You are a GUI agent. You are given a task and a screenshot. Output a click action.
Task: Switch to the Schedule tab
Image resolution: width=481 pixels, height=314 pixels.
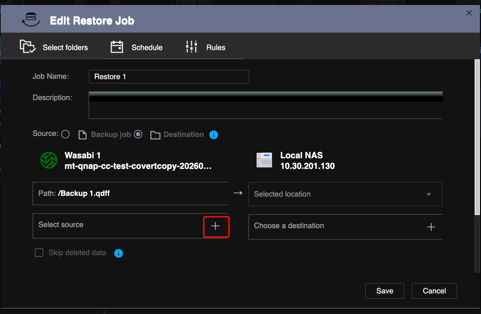pyautogui.click(x=137, y=47)
